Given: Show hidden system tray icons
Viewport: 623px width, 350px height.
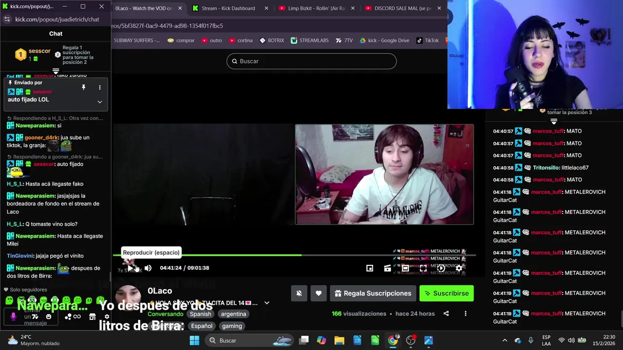Looking at the screenshot, I should click(505, 340).
